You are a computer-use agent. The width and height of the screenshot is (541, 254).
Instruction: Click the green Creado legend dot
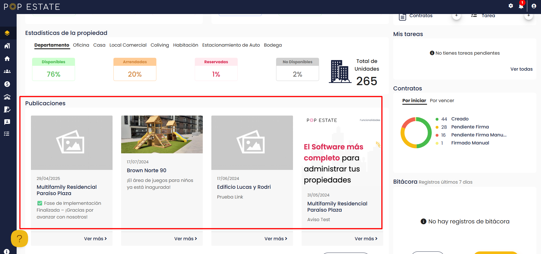[437, 119]
